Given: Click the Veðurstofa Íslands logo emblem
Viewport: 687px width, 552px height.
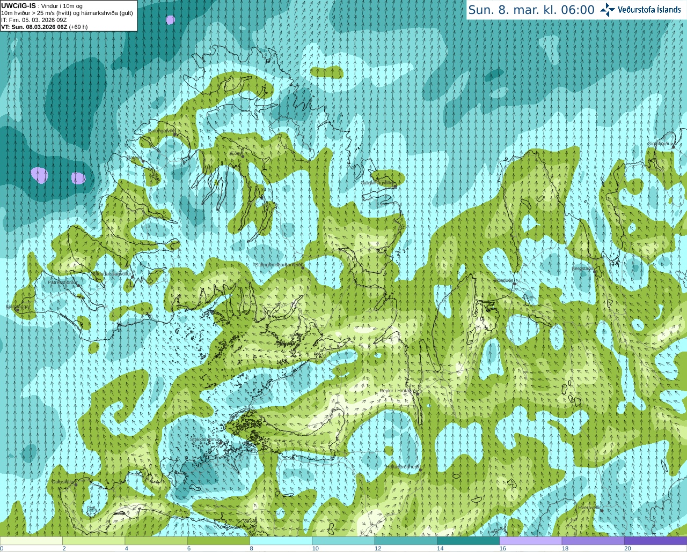Looking at the screenshot, I should (608, 10).
